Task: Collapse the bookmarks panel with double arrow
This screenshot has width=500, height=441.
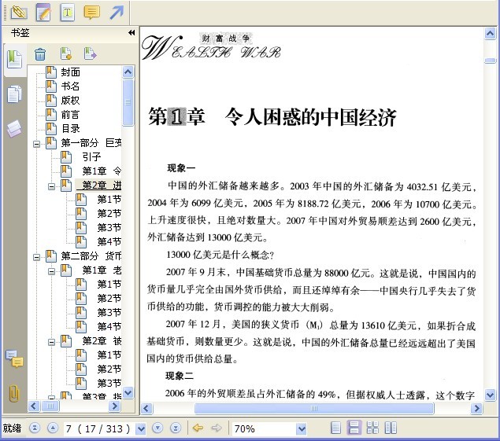Action: coord(131,32)
